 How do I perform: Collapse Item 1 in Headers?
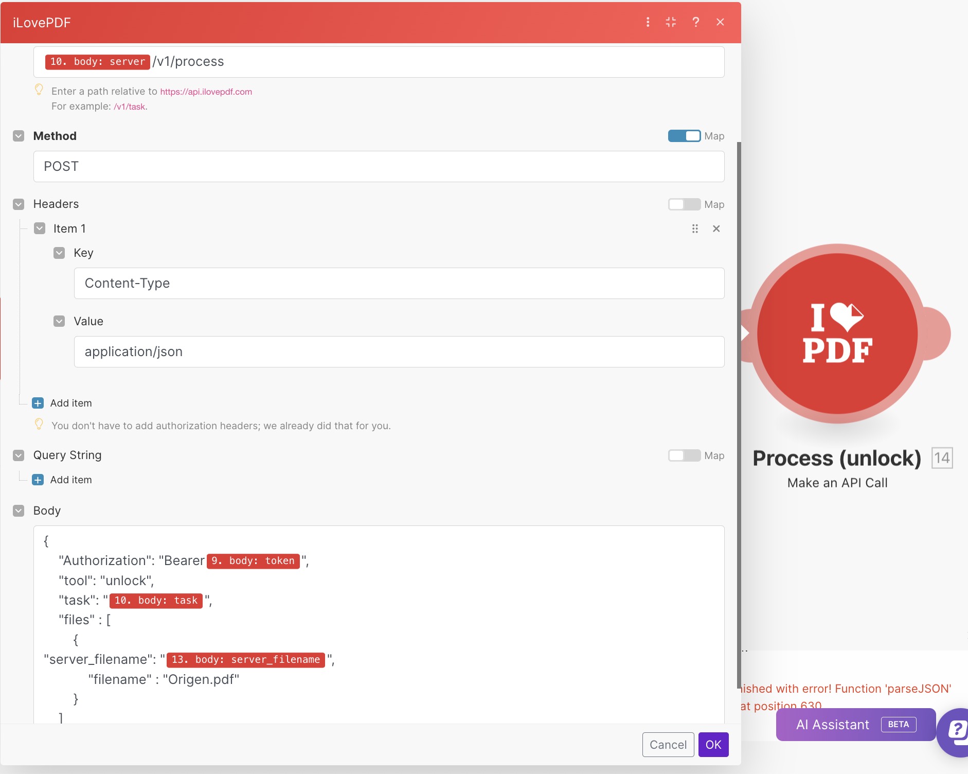pos(40,228)
